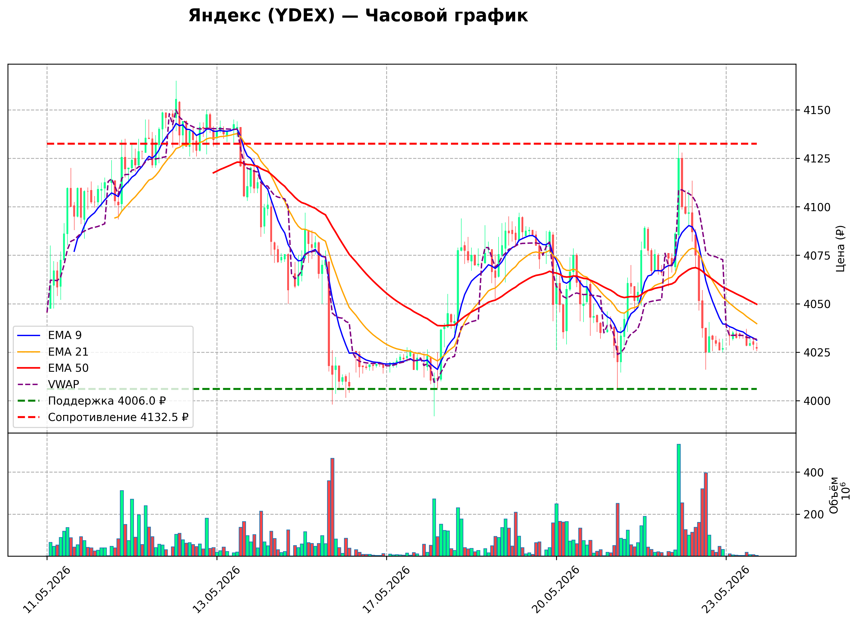The height and width of the screenshot is (623, 860).
Task: Click the price axis label 4125
Action: pyautogui.click(x=817, y=159)
